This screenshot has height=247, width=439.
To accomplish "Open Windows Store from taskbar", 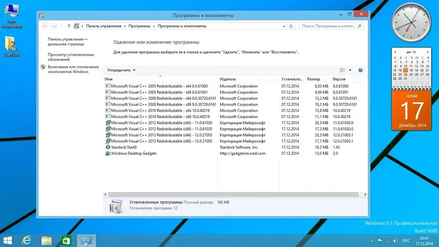I will (66, 240).
